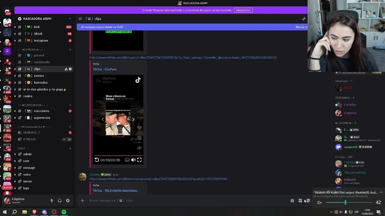385x216 pixels.
Task: Mute the embedded TikTok video sound
Action: (133, 160)
